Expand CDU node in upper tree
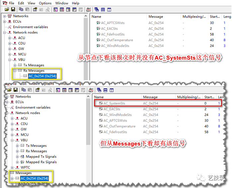Image resolution: width=232 pixels, height=188 pixels. pos(10,43)
